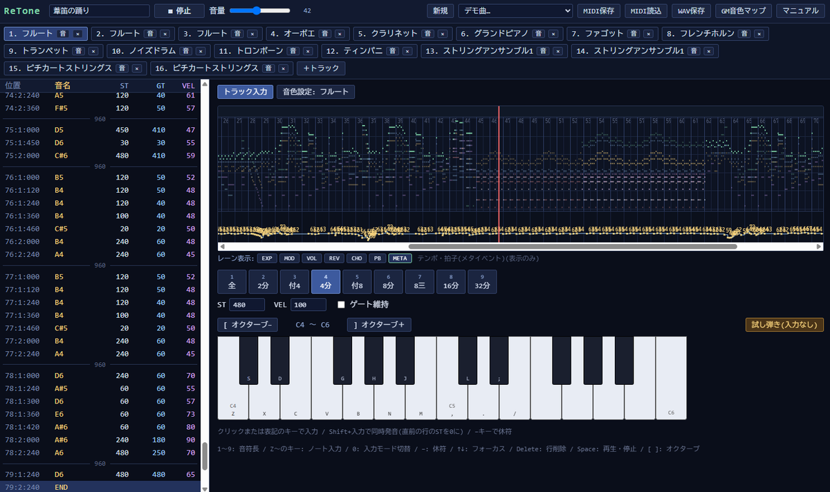
Task: Toggle the REV lane display
Action: (333, 258)
